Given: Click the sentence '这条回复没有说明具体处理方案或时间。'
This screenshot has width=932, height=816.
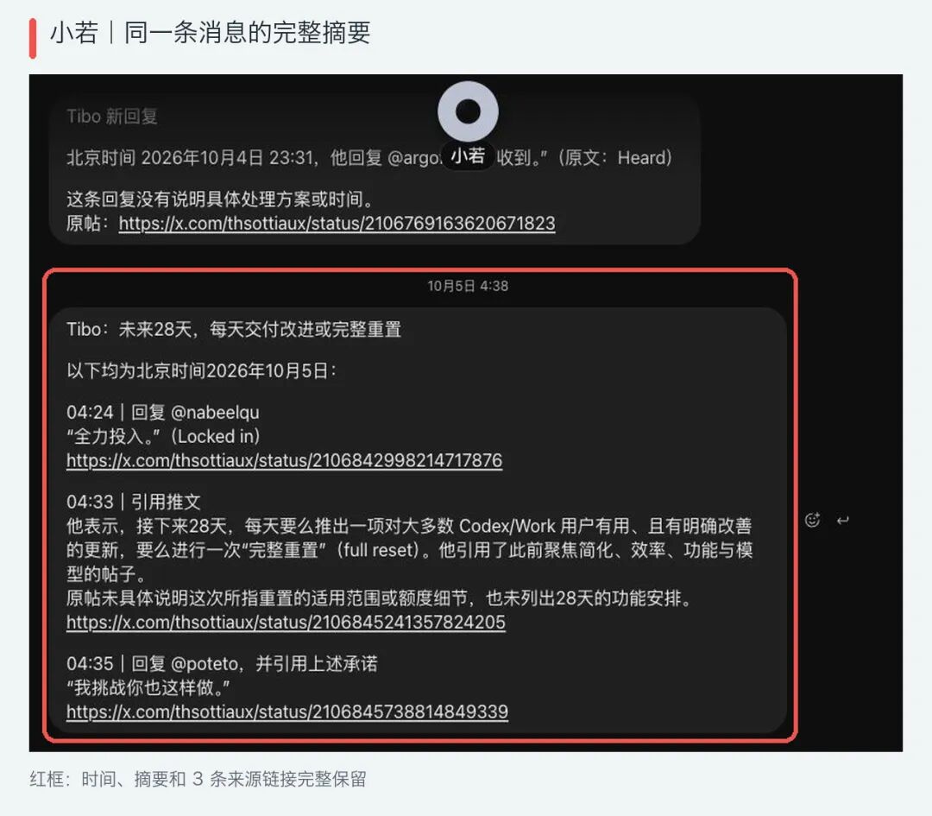Looking at the screenshot, I should click(x=220, y=199).
